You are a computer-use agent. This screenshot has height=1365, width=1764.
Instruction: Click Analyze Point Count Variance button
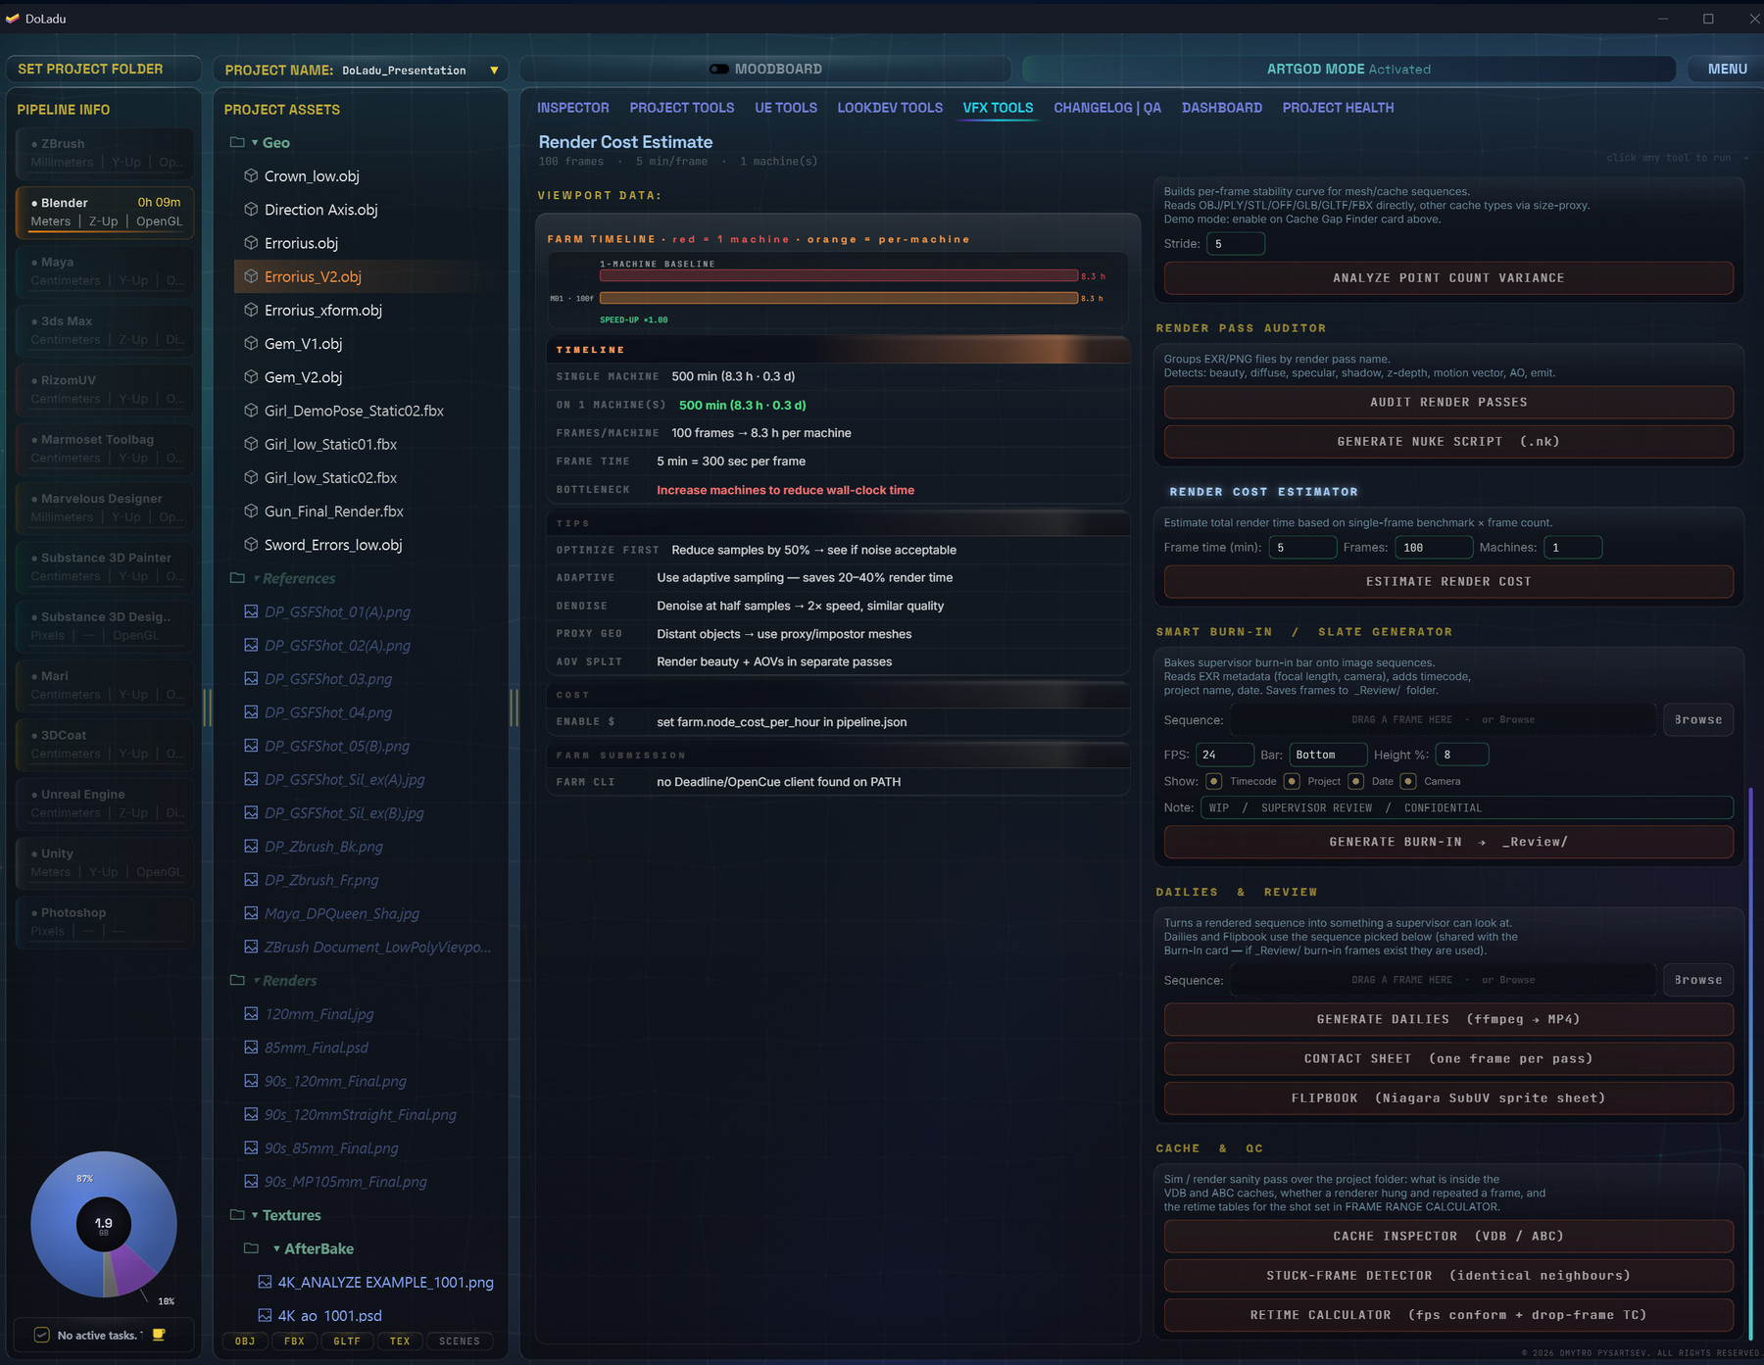pyautogui.click(x=1448, y=278)
